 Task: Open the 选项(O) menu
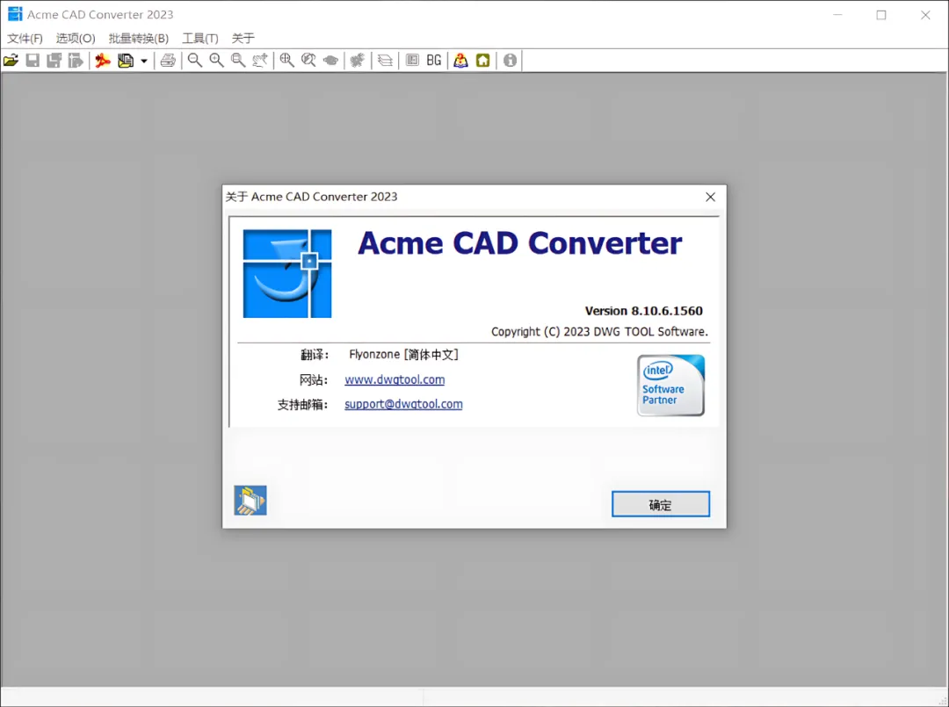[x=76, y=38]
